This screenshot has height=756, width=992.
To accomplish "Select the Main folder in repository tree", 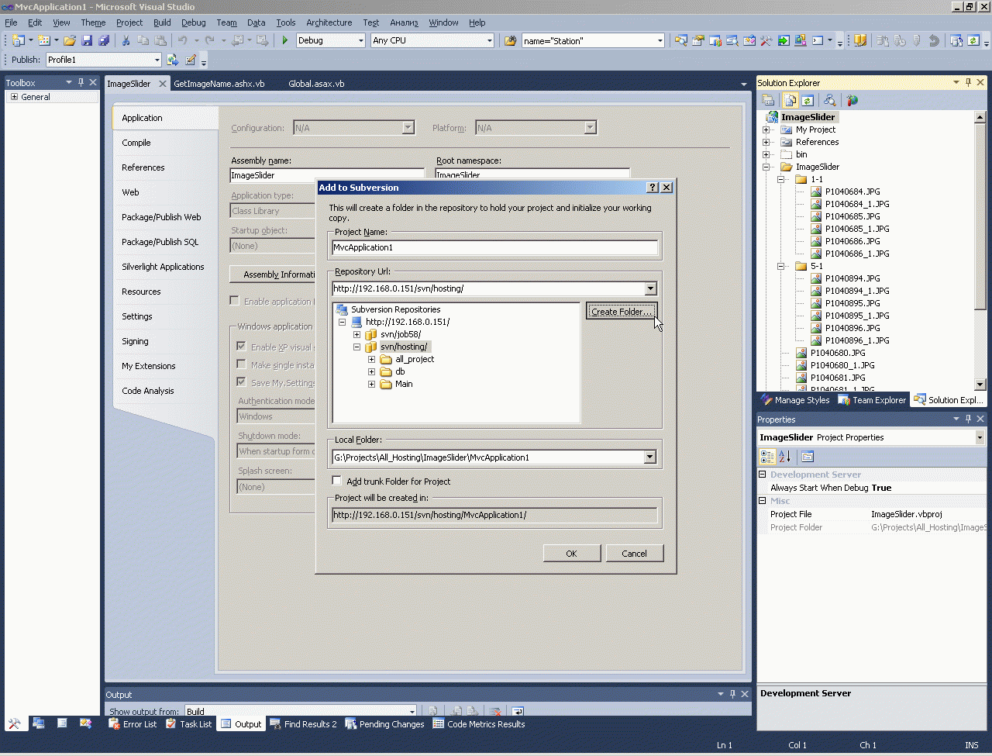I will pos(404,384).
